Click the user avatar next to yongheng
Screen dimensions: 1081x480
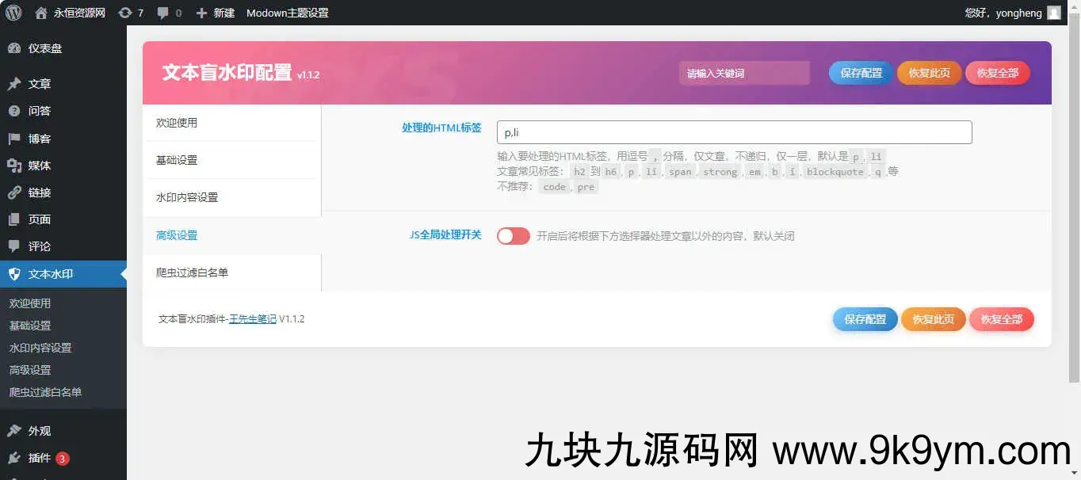coord(1053,13)
